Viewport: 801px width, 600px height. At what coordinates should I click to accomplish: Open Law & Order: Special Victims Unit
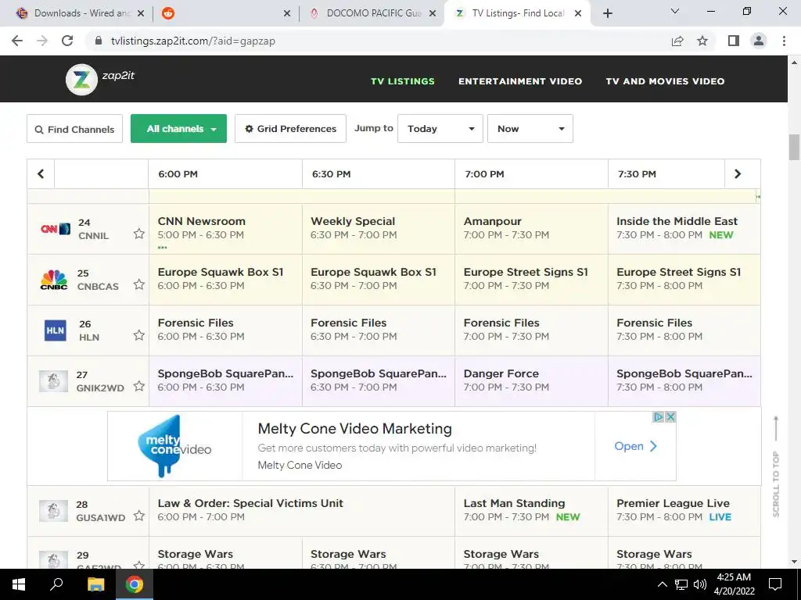click(302, 511)
